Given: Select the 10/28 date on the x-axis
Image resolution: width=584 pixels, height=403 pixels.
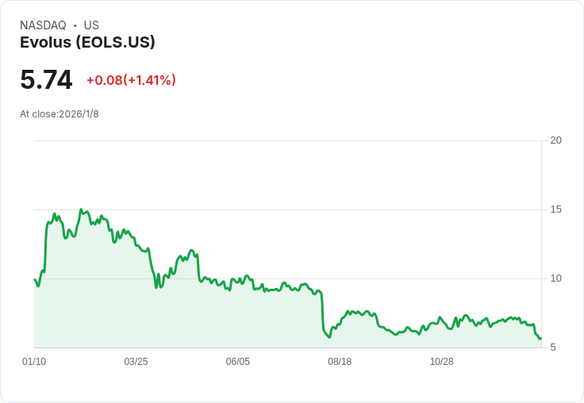Looking at the screenshot, I should pyautogui.click(x=441, y=362).
